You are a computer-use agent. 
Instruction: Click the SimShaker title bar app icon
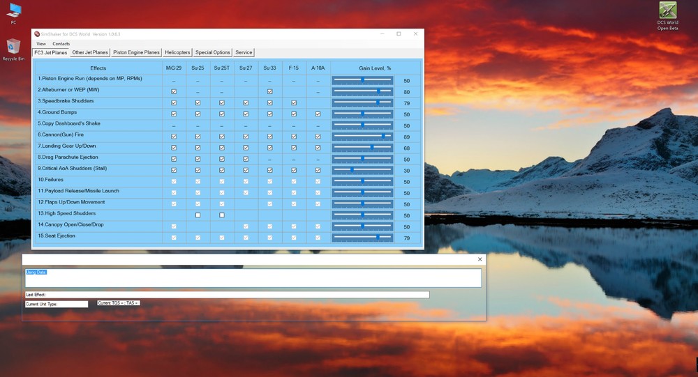(37, 33)
